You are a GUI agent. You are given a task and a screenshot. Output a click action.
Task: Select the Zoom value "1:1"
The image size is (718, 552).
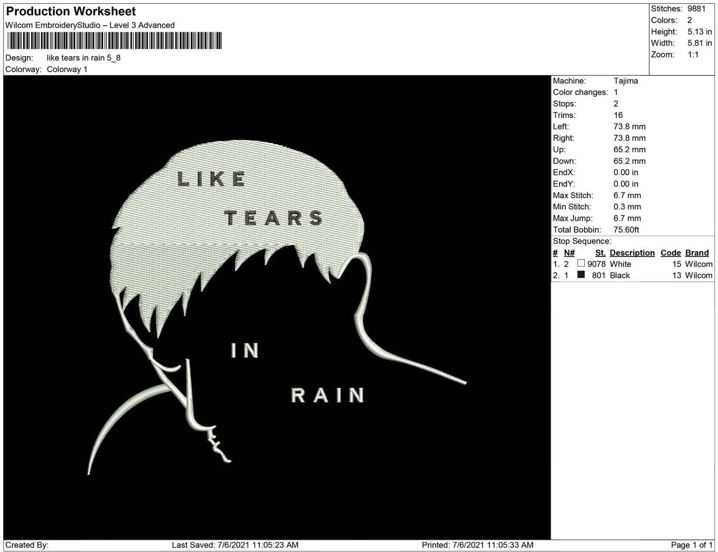(693, 55)
